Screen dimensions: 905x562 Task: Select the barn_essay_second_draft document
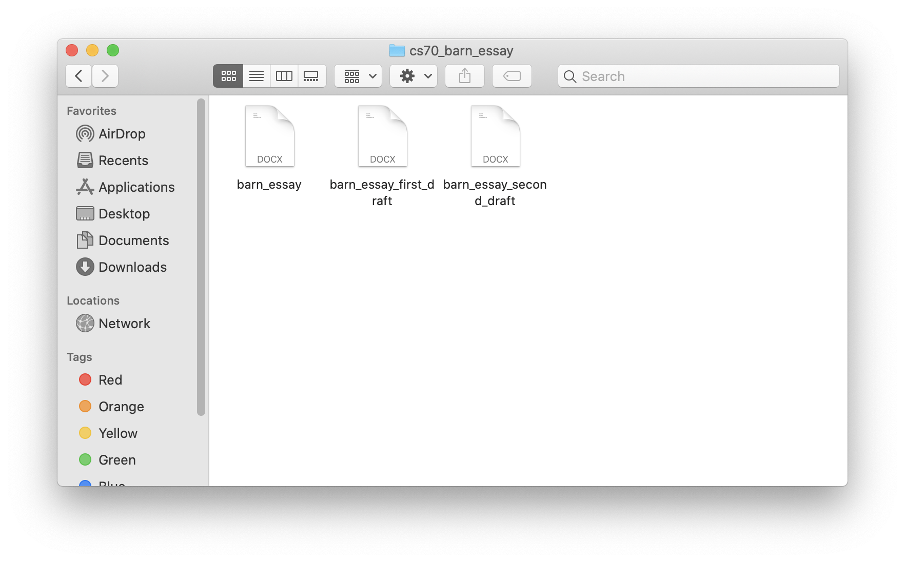click(x=495, y=135)
